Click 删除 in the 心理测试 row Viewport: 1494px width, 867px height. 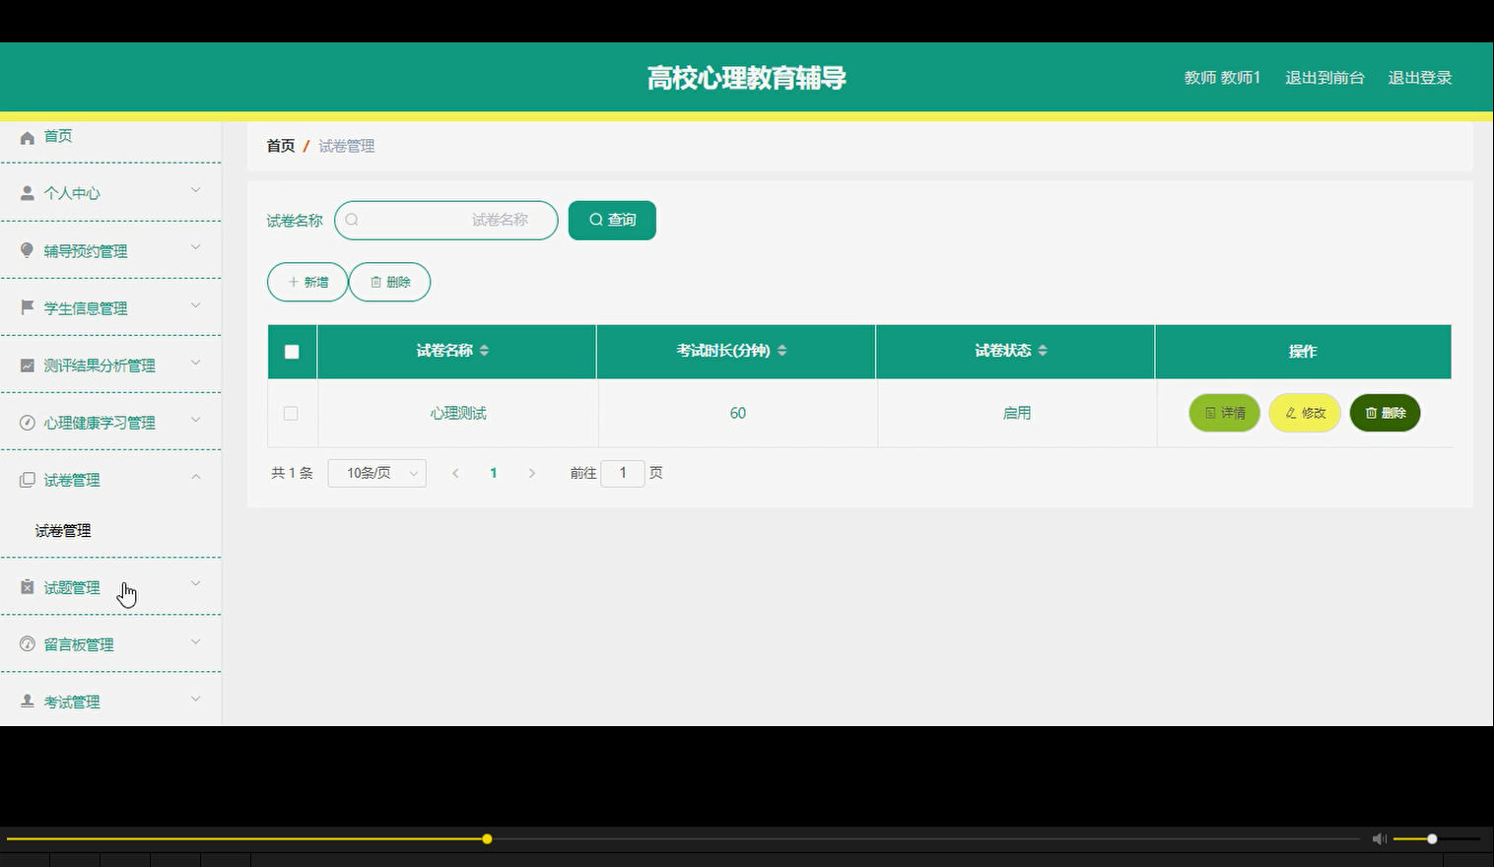click(1385, 413)
